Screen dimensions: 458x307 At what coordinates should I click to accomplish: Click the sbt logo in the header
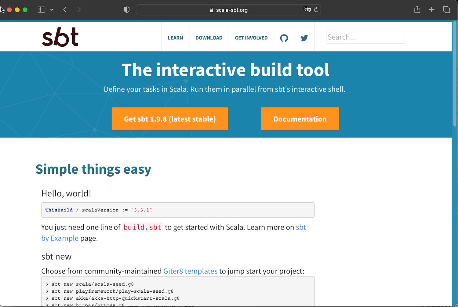(60, 37)
